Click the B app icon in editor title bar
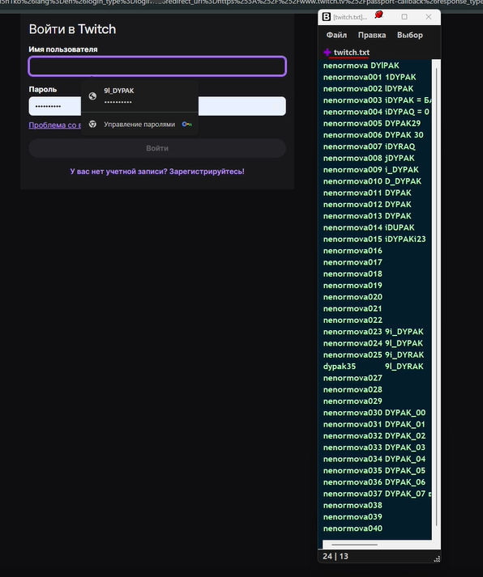This screenshot has height=577, width=483. pos(327,17)
